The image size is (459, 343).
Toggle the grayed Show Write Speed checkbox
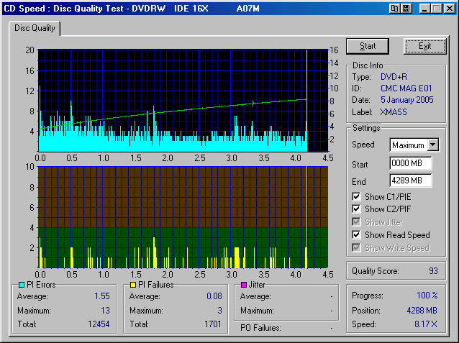pyautogui.click(x=356, y=248)
